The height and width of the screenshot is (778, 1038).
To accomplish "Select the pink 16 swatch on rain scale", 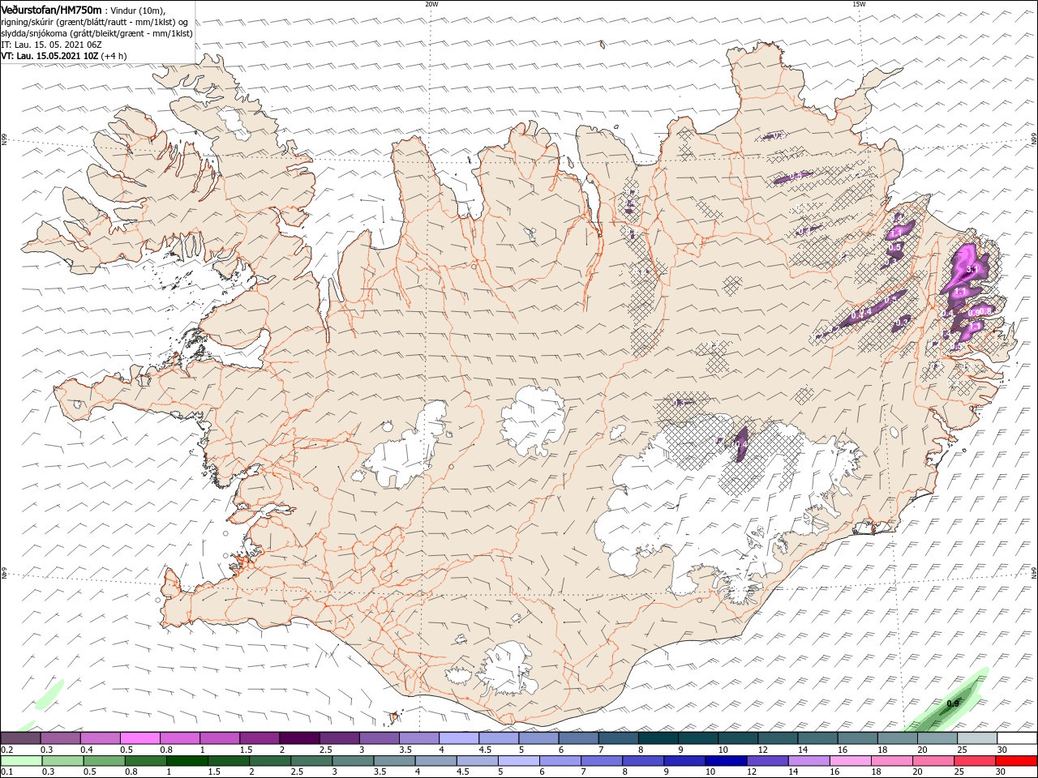I will [851, 761].
